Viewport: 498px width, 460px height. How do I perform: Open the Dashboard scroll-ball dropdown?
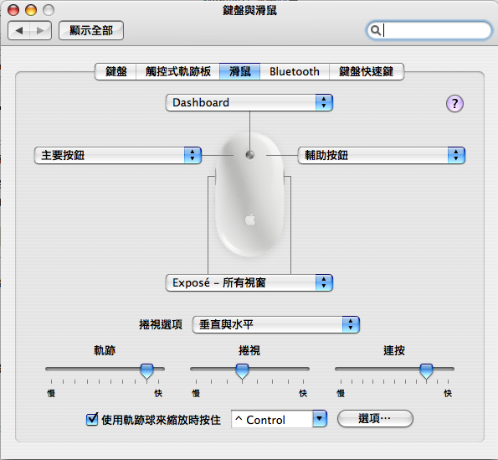[249, 102]
